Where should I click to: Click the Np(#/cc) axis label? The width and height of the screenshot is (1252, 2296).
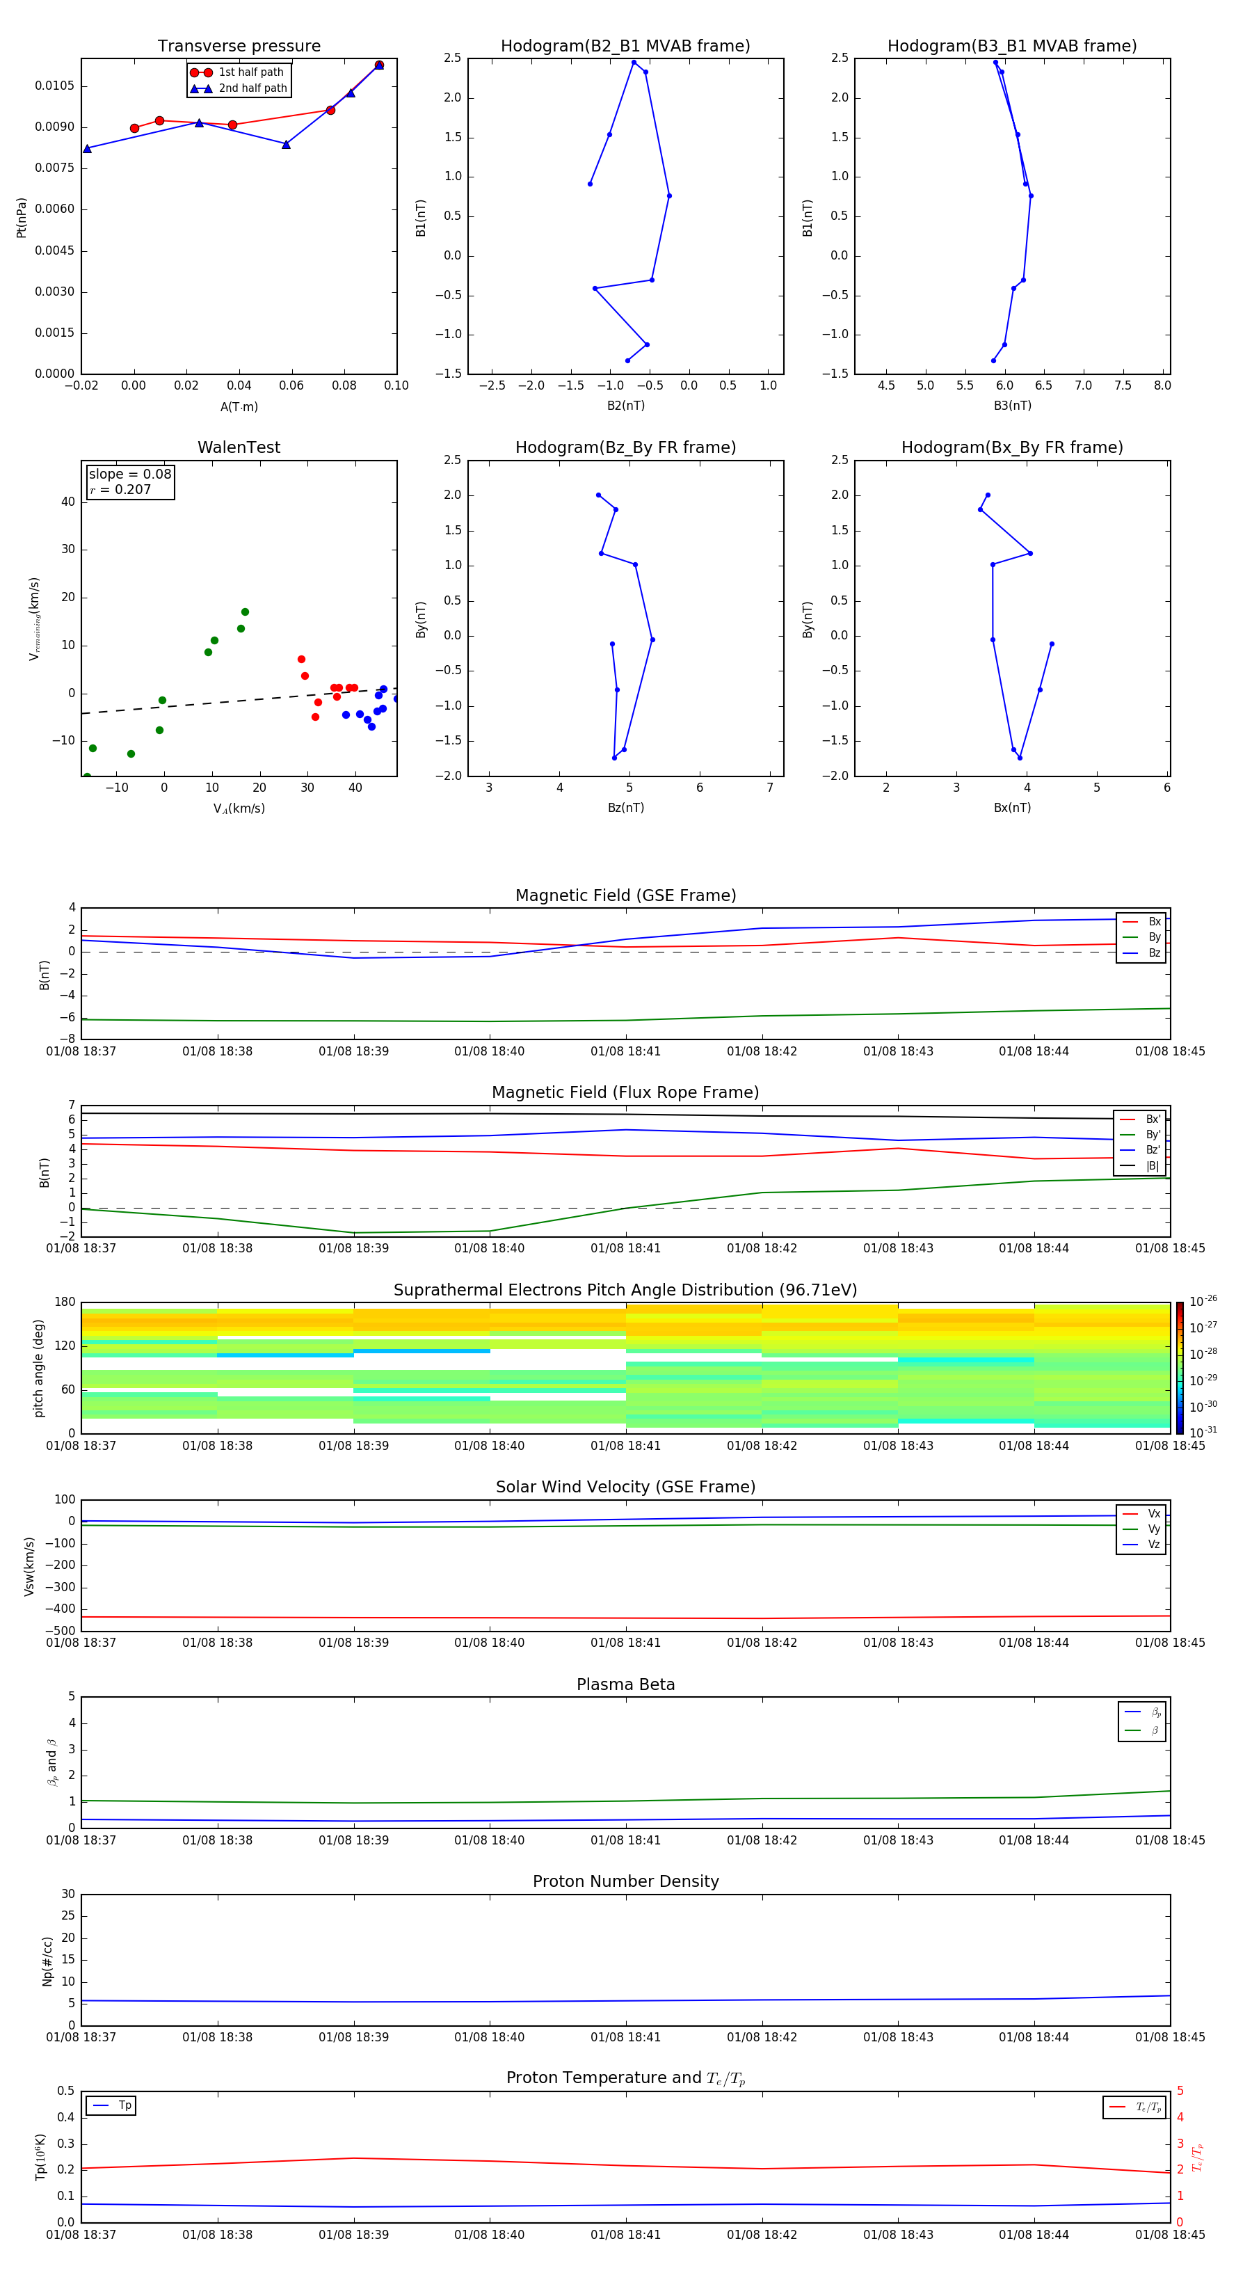coord(47,1961)
